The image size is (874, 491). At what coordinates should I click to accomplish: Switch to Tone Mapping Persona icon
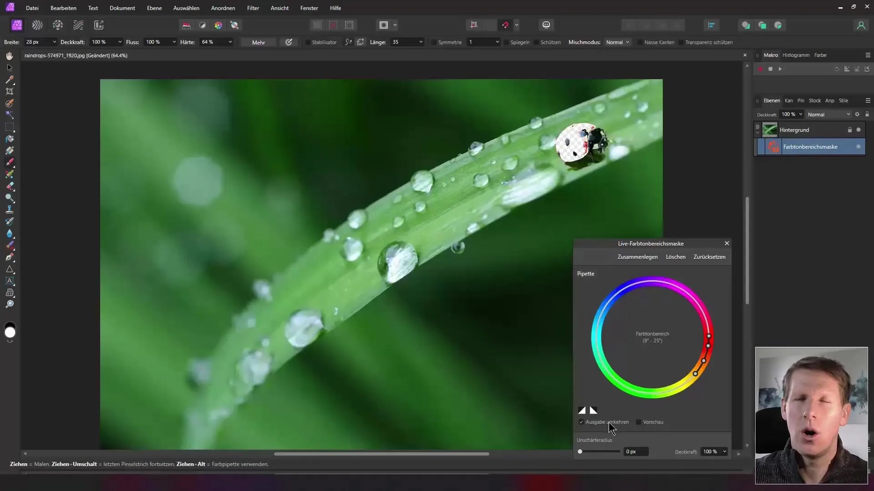tap(78, 25)
